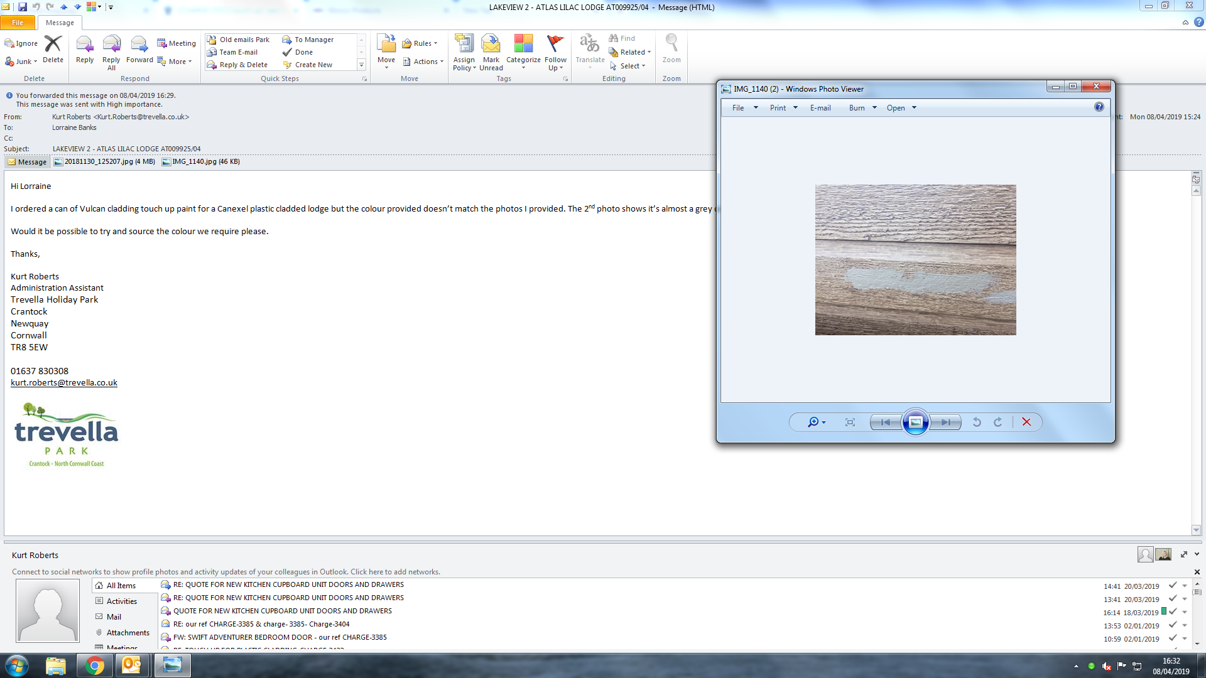Toggle Photo Viewer actual size button
This screenshot has height=678, width=1206.
[x=850, y=422]
